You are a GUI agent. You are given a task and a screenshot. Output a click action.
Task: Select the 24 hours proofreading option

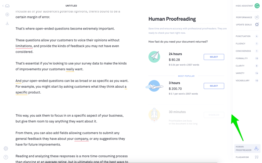[214, 57]
